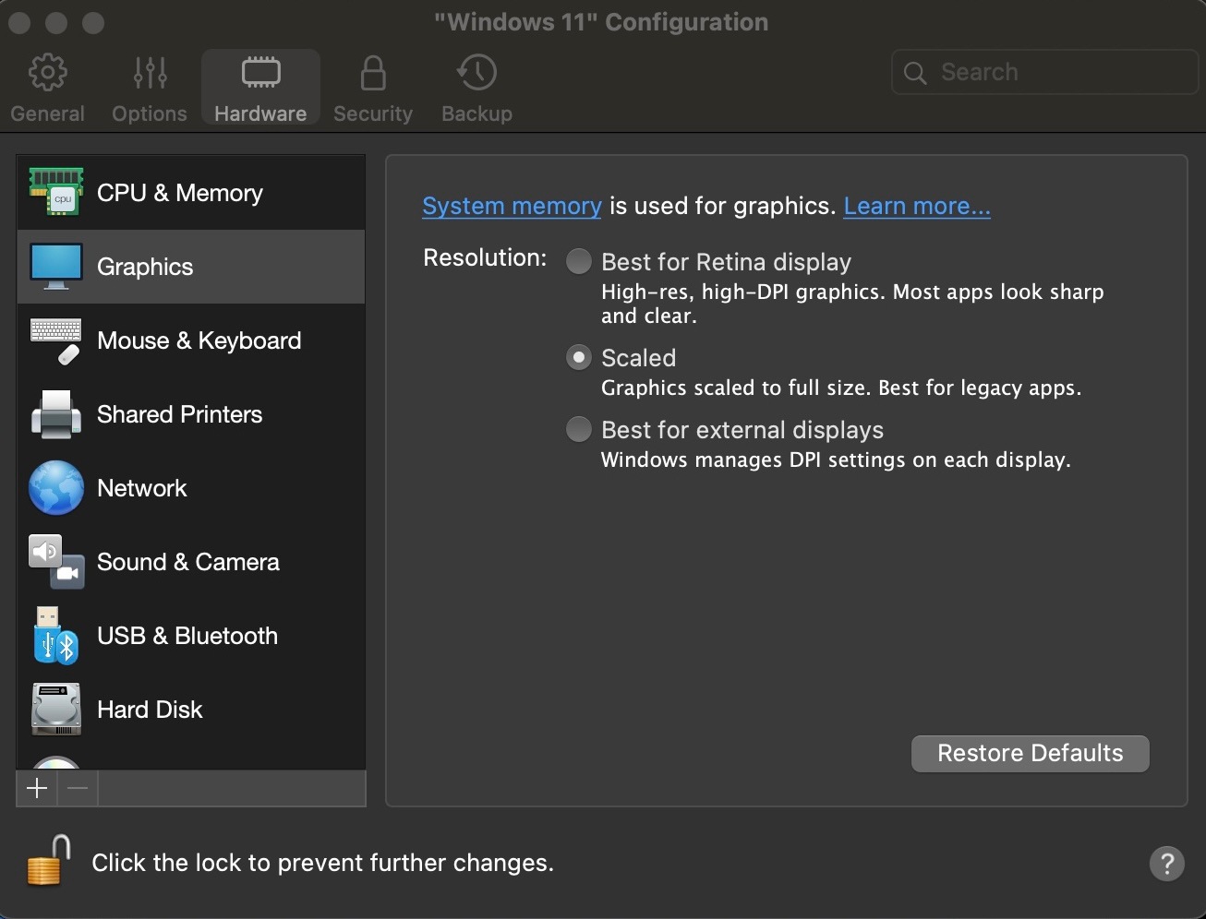Open the System memory link
This screenshot has width=1206, height=919.
(x=512, y=206)
